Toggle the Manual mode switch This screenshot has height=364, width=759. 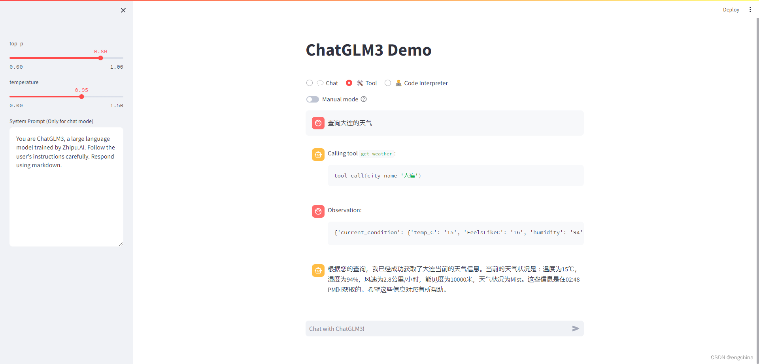[x=313, y=99]
